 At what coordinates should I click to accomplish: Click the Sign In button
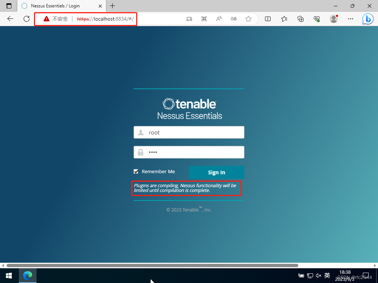coord(216,172)
